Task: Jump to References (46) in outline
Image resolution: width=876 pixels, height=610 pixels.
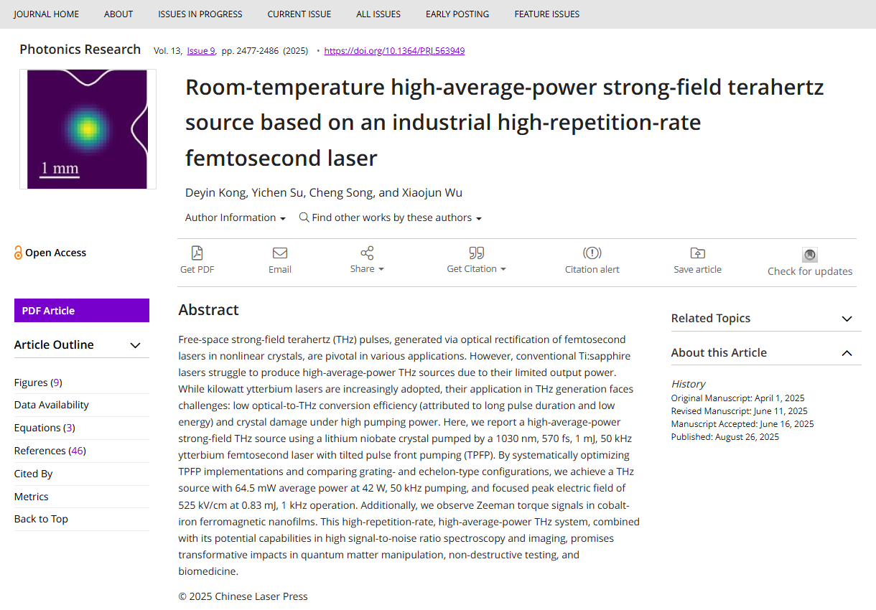Action: (50, 451)
